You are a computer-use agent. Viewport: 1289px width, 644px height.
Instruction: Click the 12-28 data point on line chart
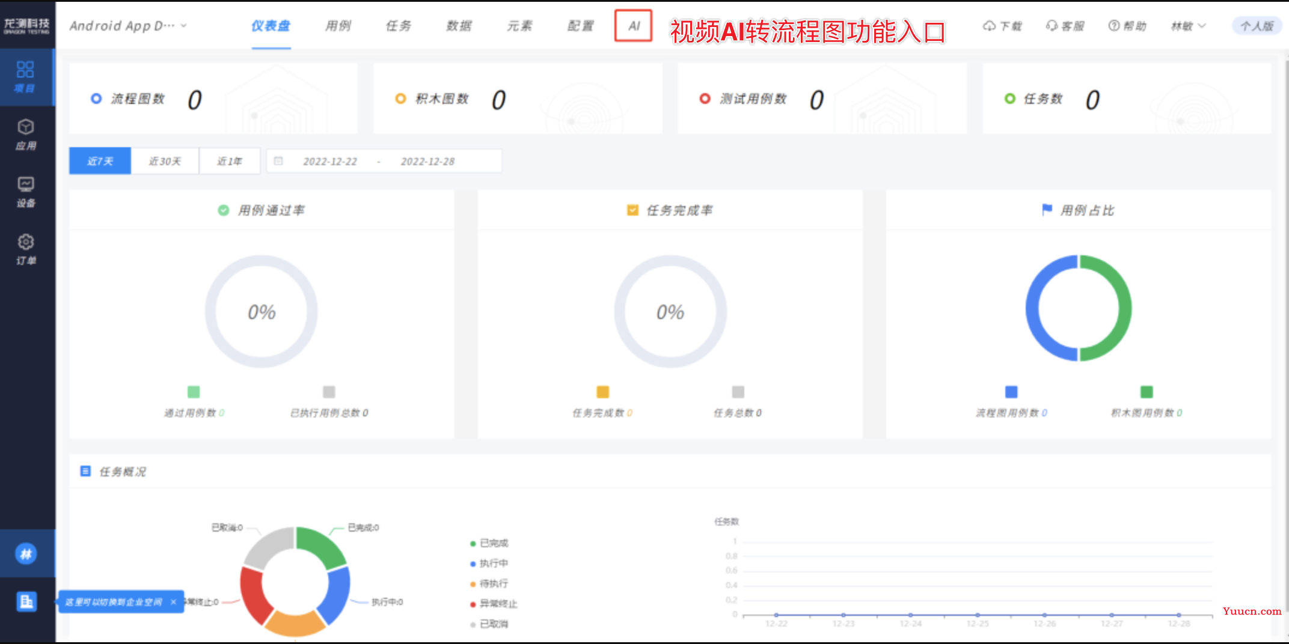1179,615
